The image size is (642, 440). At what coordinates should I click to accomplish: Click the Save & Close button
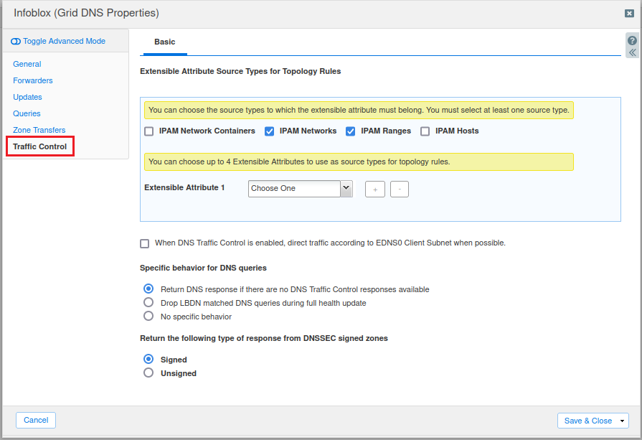point(587,421)
